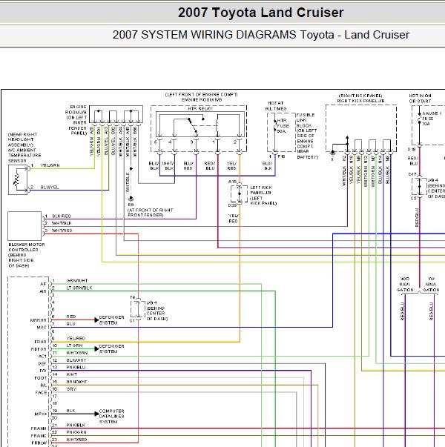The width and height of the screenshot is (445, 447).
Task: Click the BLU/RED label at blower controller
Action: [x=62, y=216]
